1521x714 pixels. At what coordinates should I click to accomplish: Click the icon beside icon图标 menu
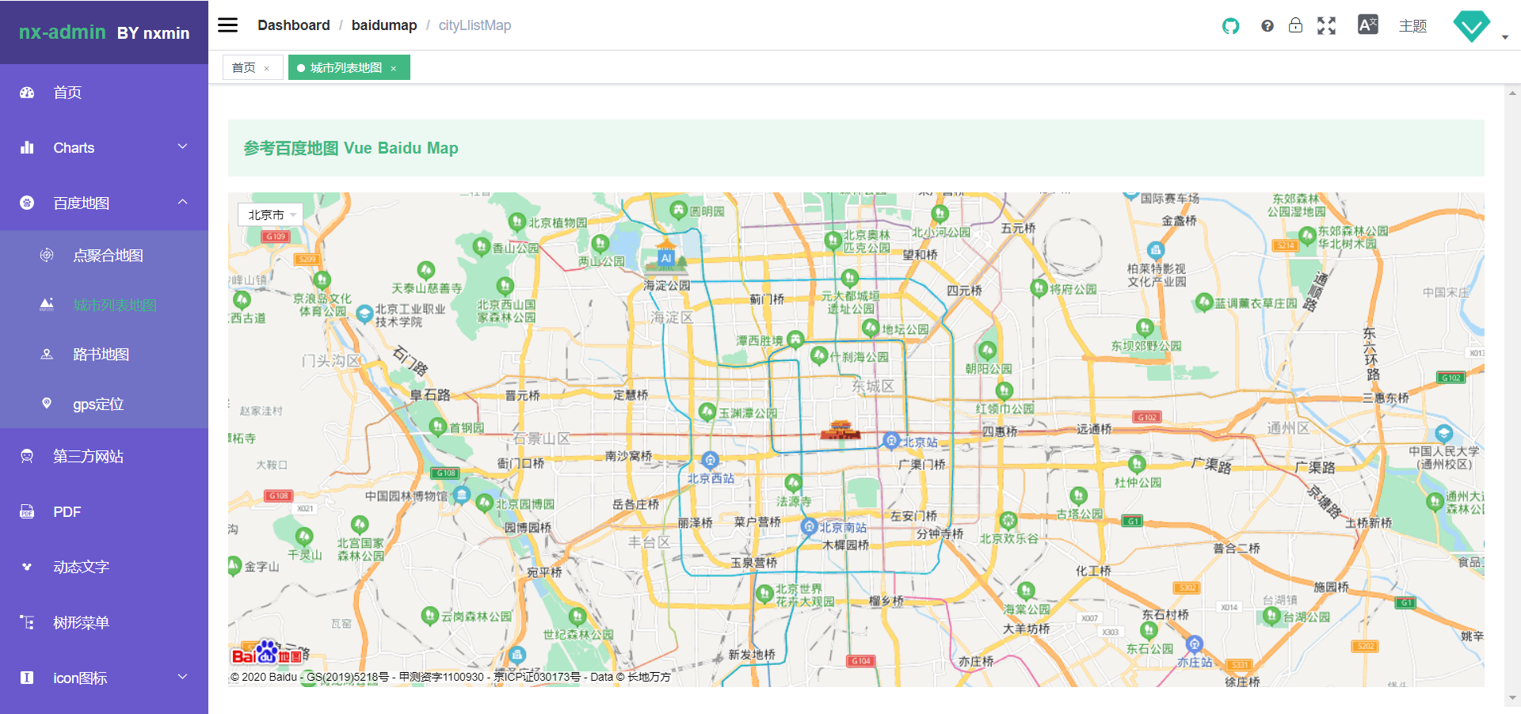pyautogui.click(x=27, y=678)
